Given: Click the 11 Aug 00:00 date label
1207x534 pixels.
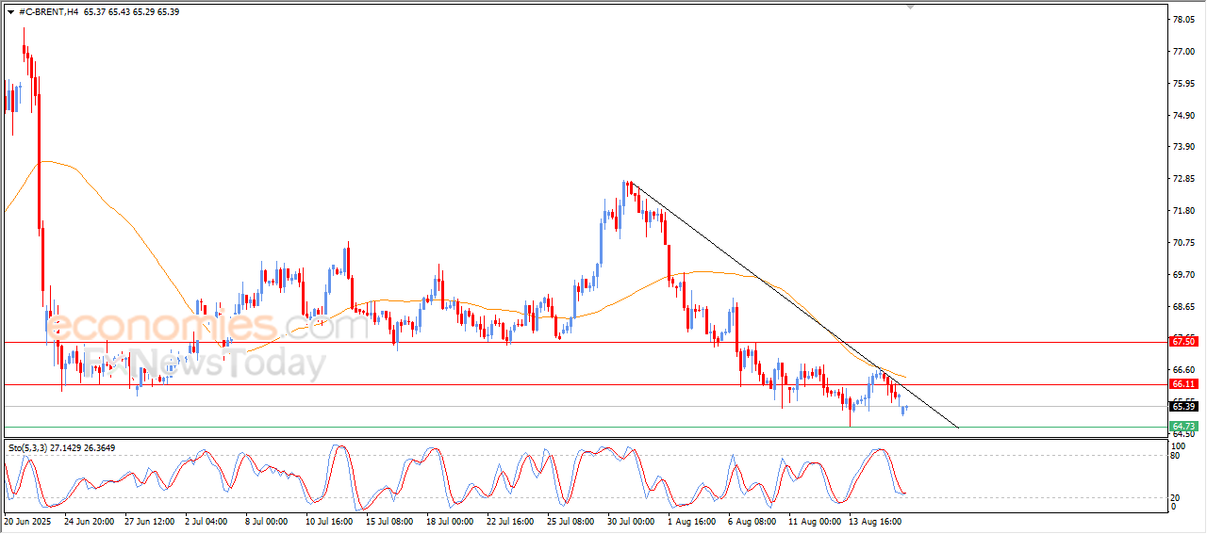Looking at the screenshot, I should [x=813, y=520].
